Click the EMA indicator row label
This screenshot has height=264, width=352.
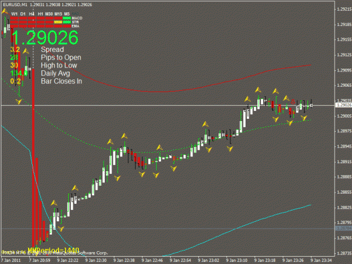point(75,26)
